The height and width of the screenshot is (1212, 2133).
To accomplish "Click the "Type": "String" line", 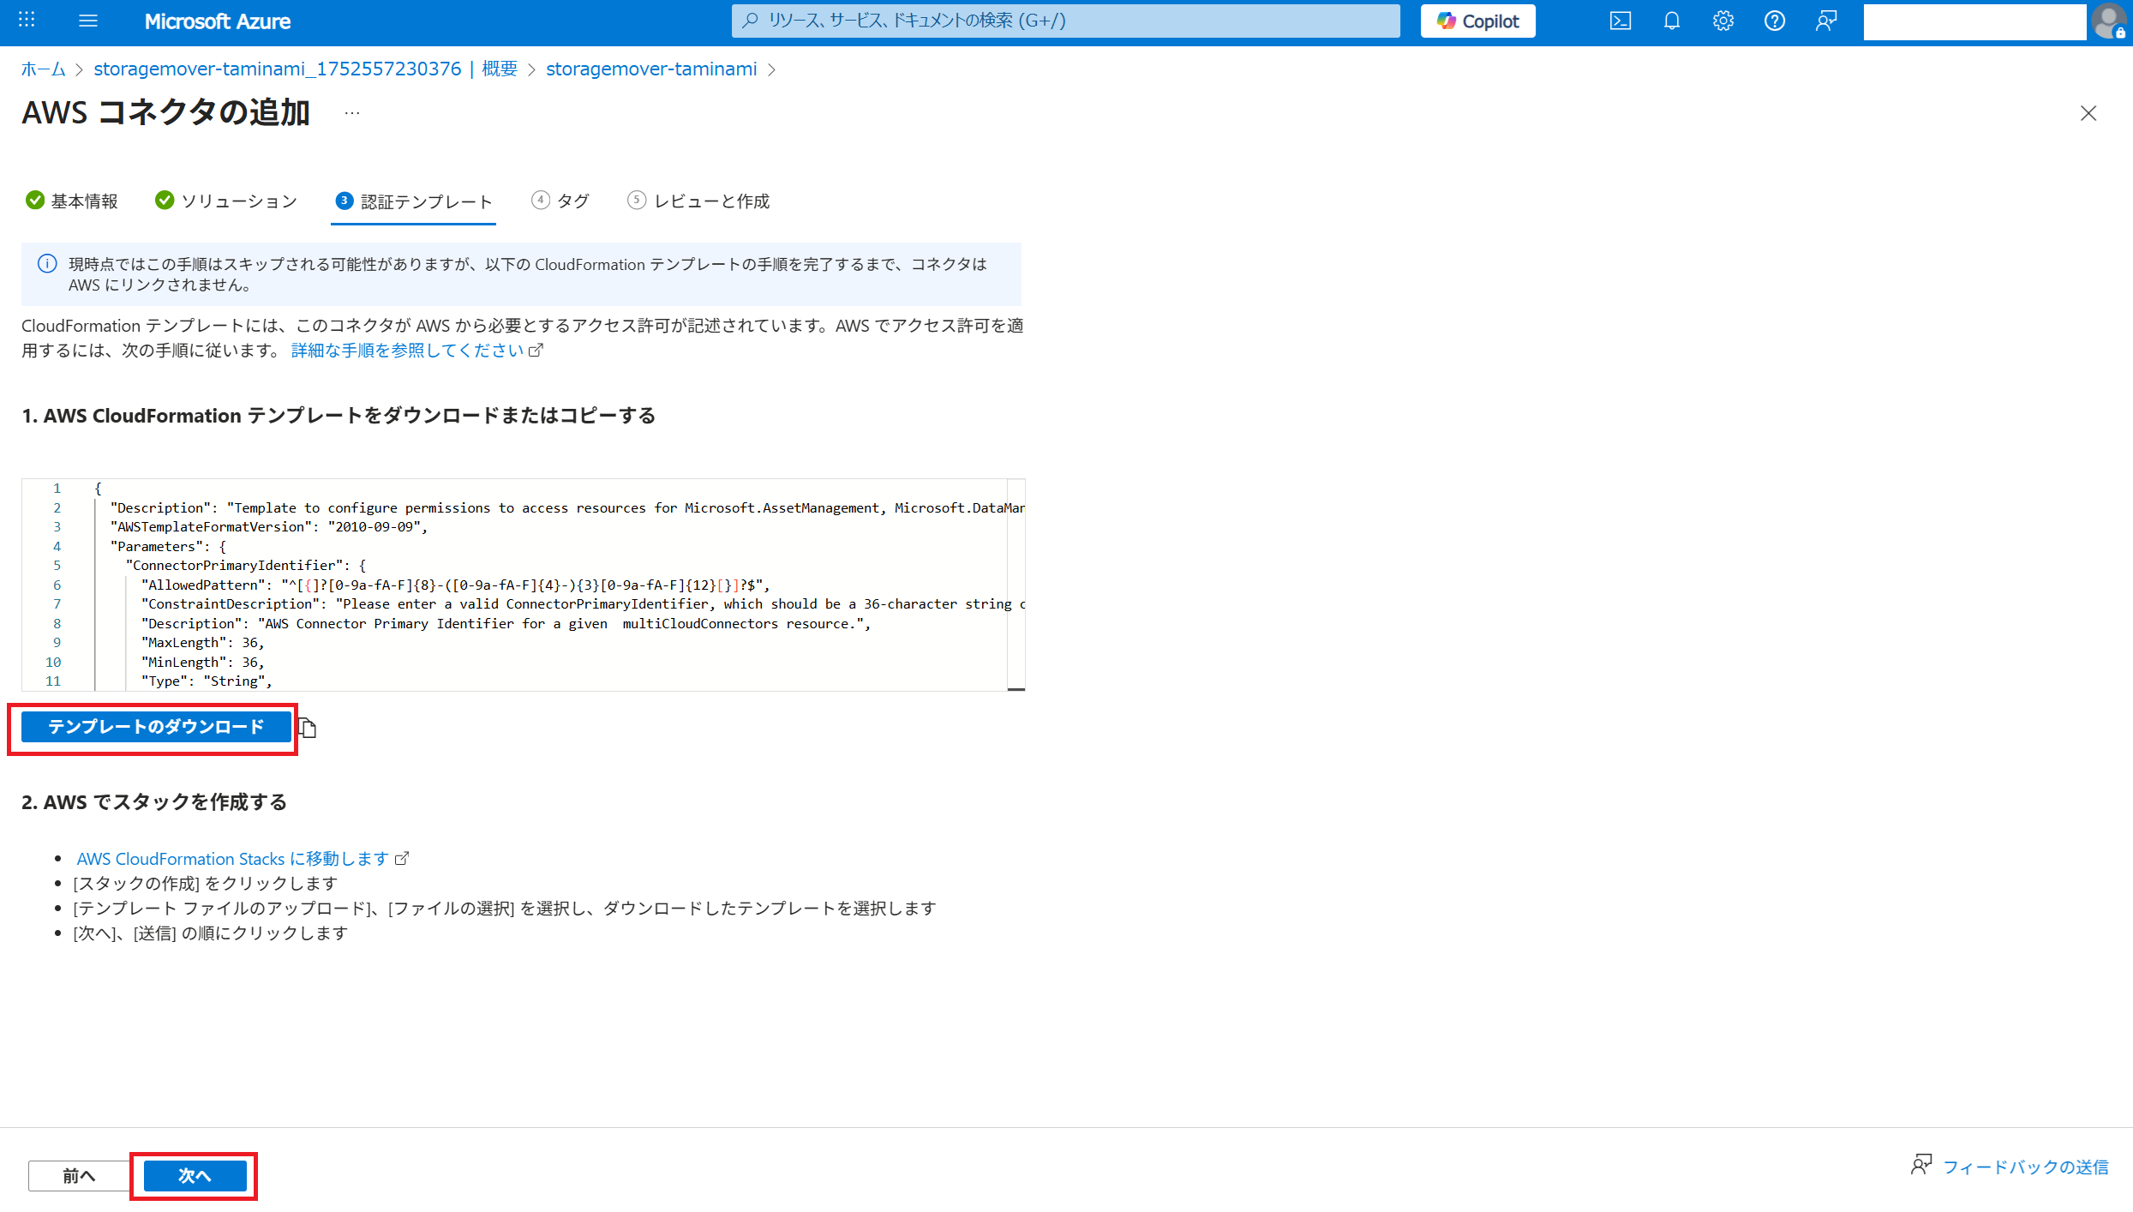I will click(x=207, y=681).
